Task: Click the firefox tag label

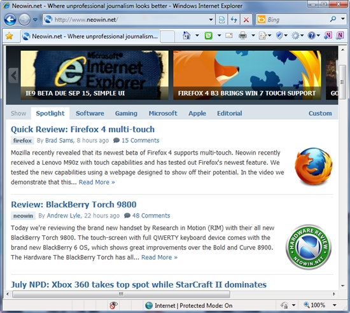Action: (22, 141)
